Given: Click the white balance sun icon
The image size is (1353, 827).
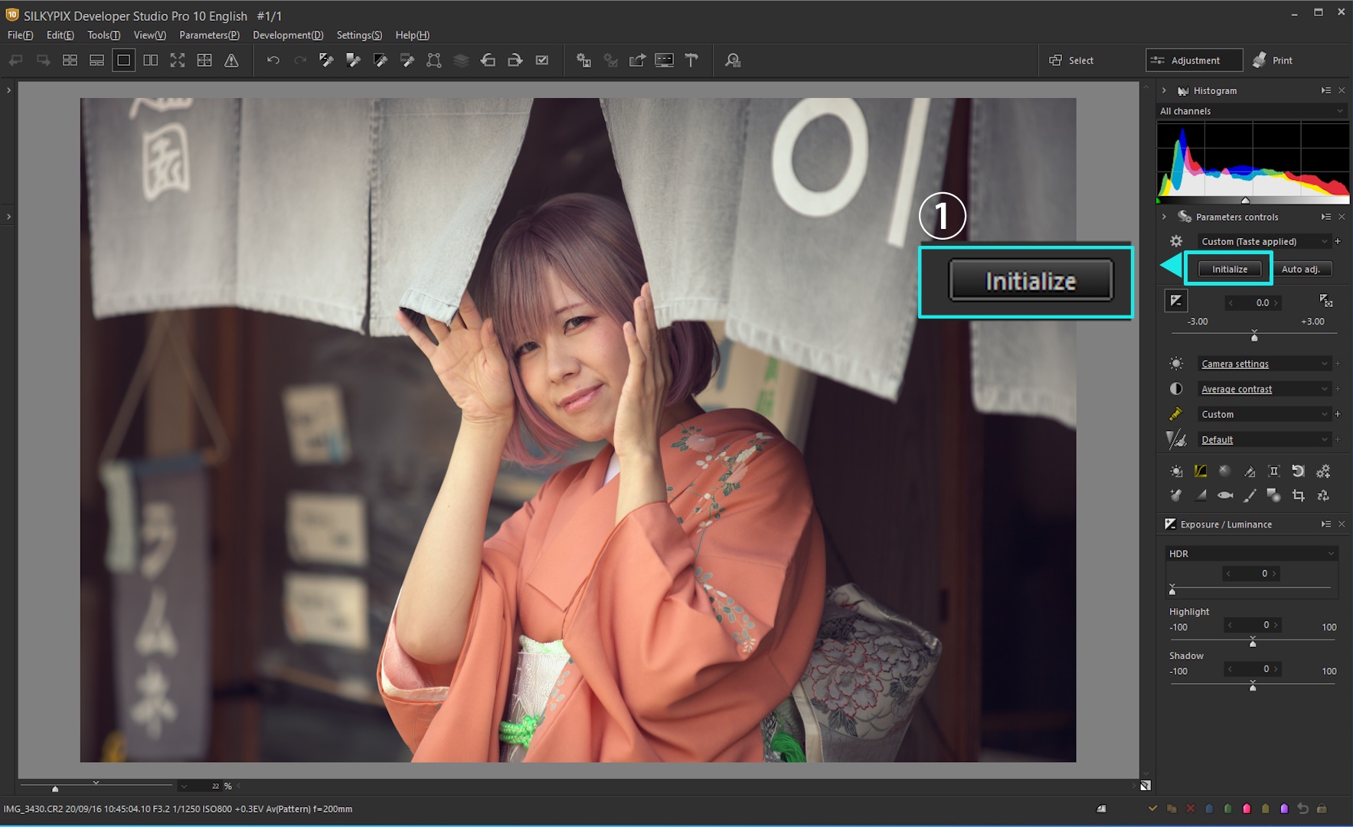Looking at the screenshot, I should 1176,364.
